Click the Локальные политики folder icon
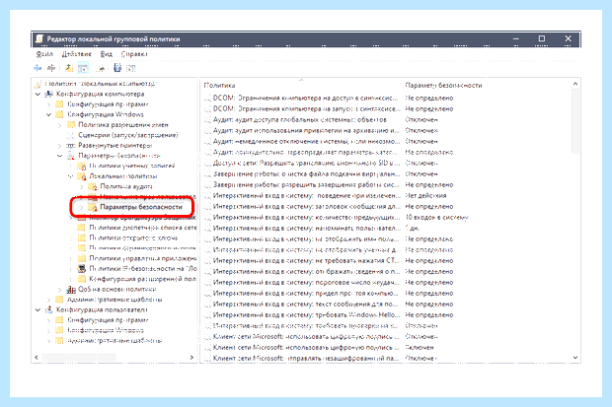Screen dimensions: 612x407 tap(82, 176)
